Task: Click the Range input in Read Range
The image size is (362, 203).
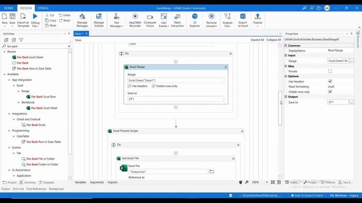Action: (x=176, y=80)
